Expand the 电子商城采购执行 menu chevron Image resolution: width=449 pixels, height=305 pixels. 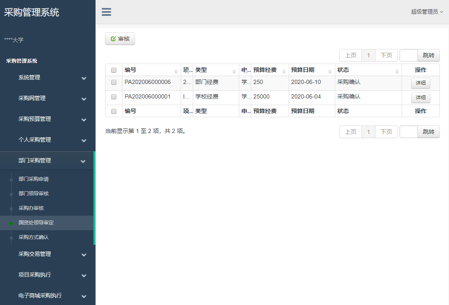coord(84,296)
